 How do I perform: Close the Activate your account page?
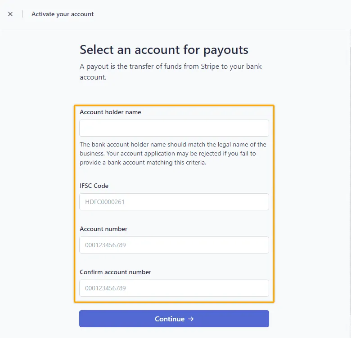10,14
